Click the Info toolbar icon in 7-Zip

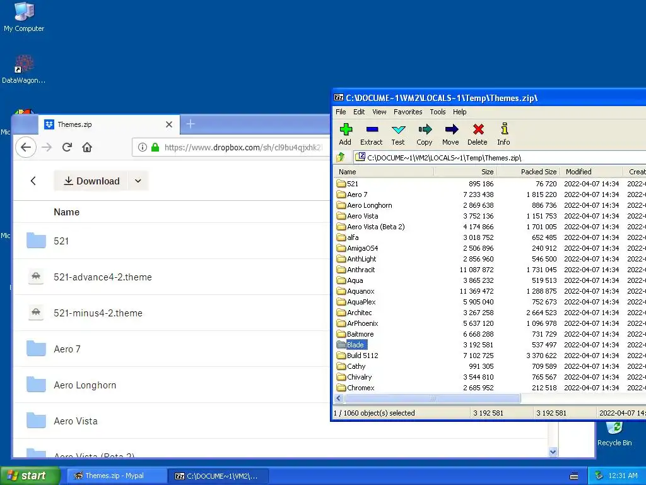click(504, 135)
